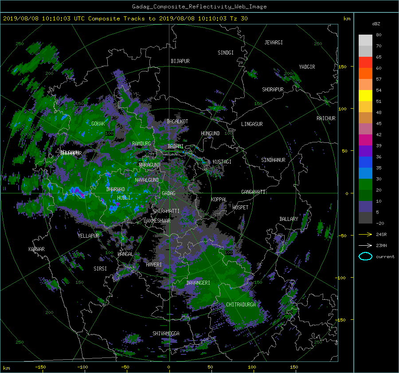Click the BALLARY label
This screenshot has height=373, width=399.
pyautogui.click(x=289, y=219)
